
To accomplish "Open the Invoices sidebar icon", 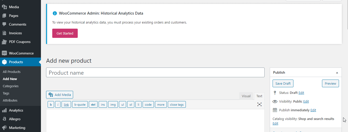I will click(x=4, y=33).
